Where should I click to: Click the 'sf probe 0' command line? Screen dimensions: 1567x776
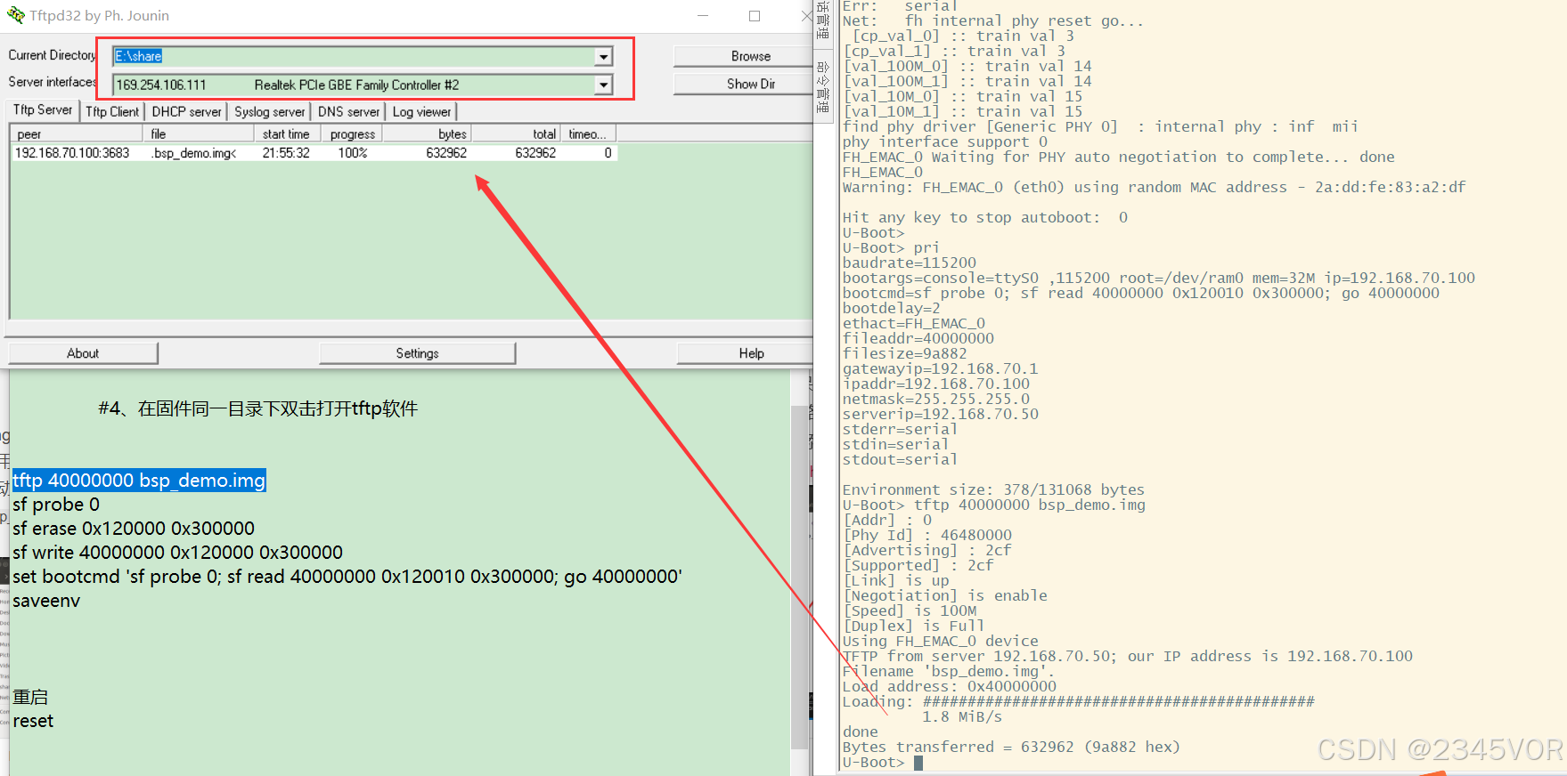click(56, 505)
